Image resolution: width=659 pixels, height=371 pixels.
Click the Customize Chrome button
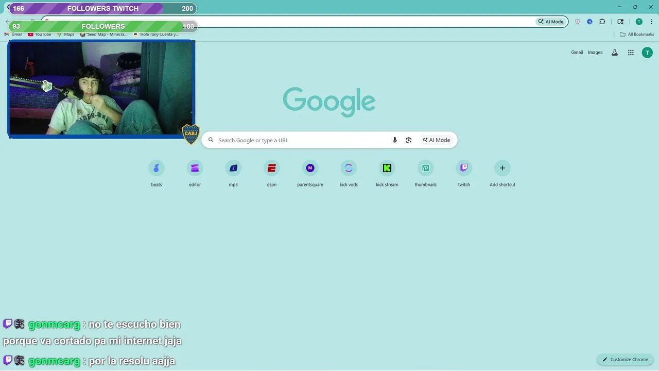[625, 360]
